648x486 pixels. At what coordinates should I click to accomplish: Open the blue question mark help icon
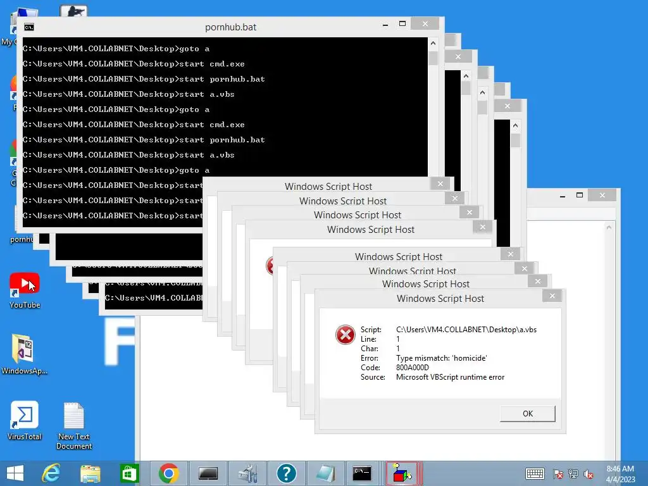coord(287,473)
